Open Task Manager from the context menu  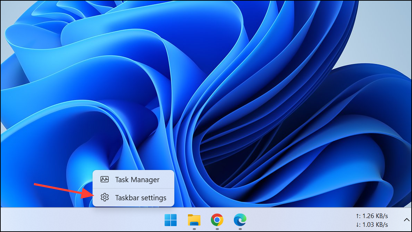point(134,180)
